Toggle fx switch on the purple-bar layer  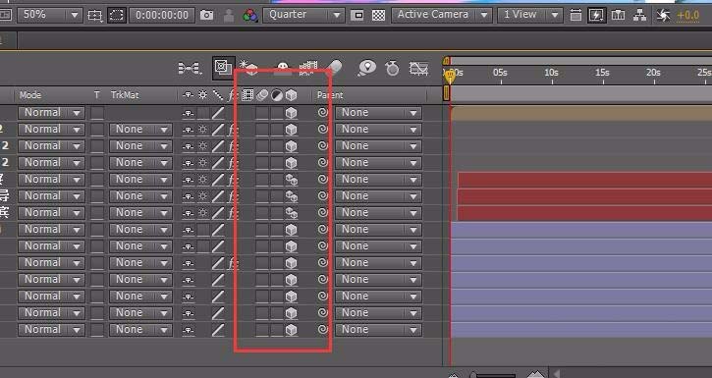click(x=233, y=263)
